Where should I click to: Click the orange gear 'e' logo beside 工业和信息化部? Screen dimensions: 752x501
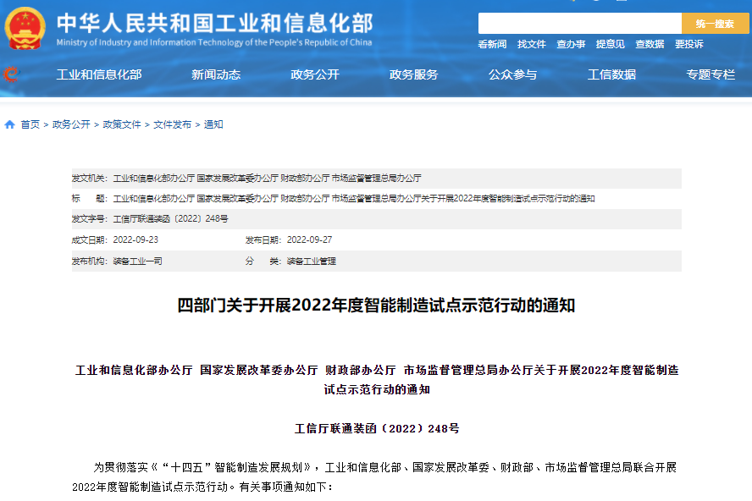12,74
